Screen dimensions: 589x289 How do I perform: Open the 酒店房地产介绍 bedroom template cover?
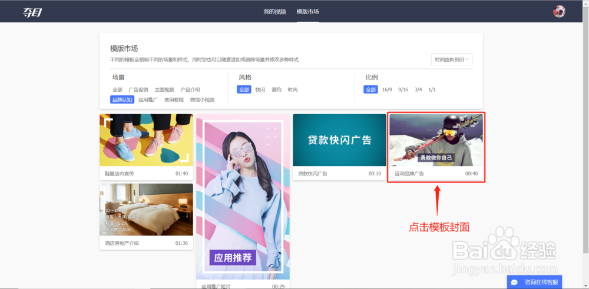(146, 210)
